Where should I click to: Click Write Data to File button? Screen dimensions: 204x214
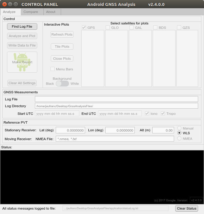[x=22, y=45]
